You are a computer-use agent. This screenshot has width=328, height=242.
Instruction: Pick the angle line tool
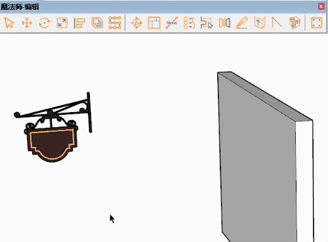pyautogui.click(x=277, y=23)
